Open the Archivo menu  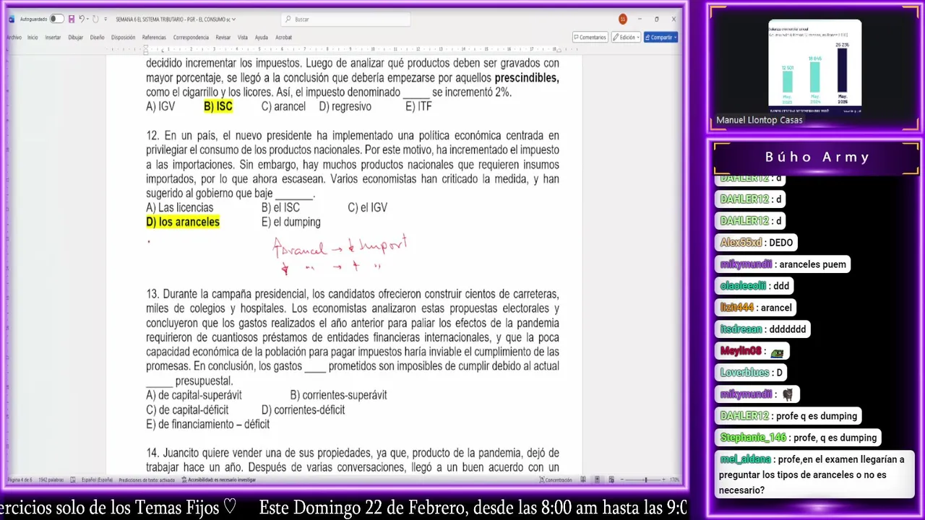coord(14,37)
